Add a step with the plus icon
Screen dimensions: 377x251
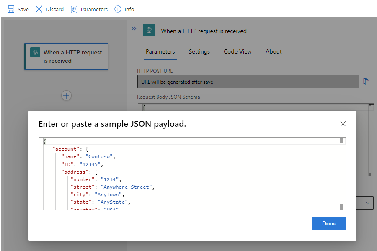(x=66, y=96)
